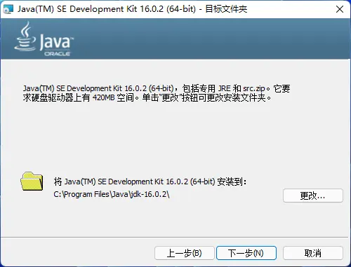Click the description mentioning 420MB 空间
Viewport: 351px width, 267px height.
point(157,93)
